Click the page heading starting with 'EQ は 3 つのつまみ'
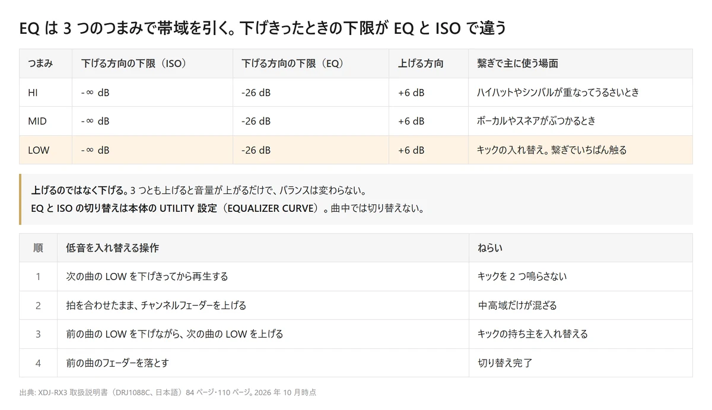 tap(262, 28)
